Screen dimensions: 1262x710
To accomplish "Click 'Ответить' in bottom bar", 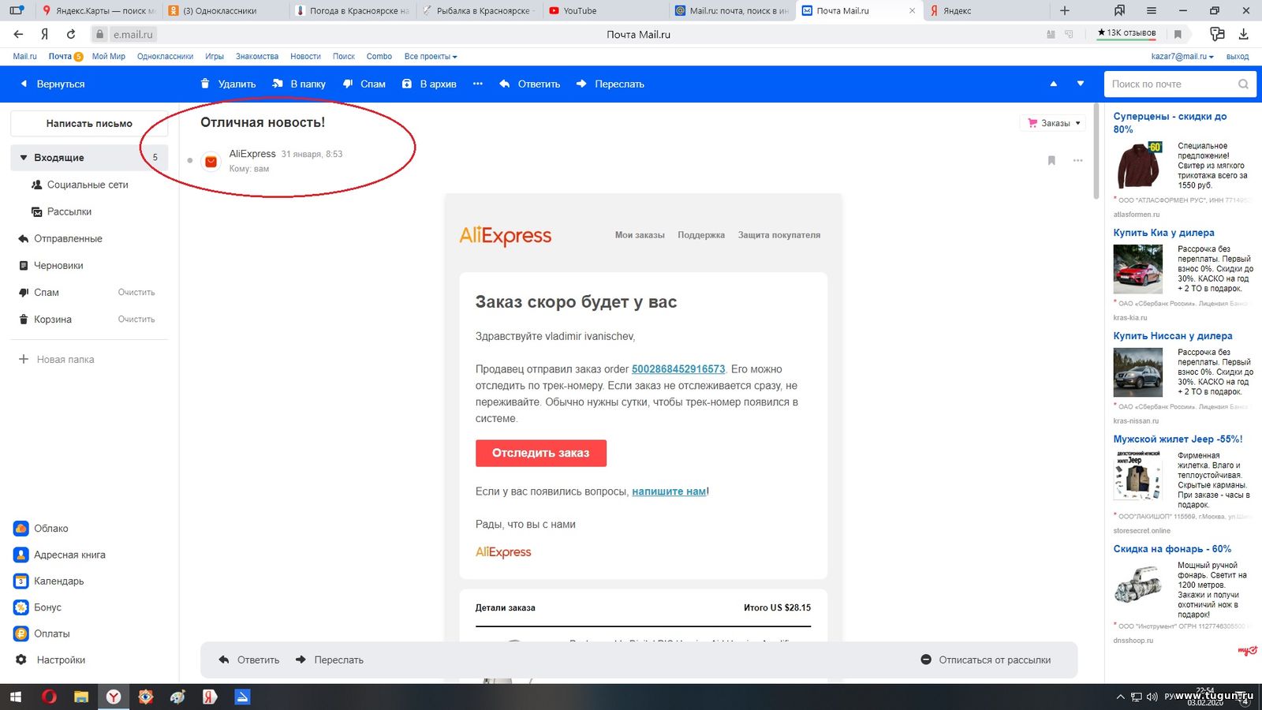I will [249, 660].
